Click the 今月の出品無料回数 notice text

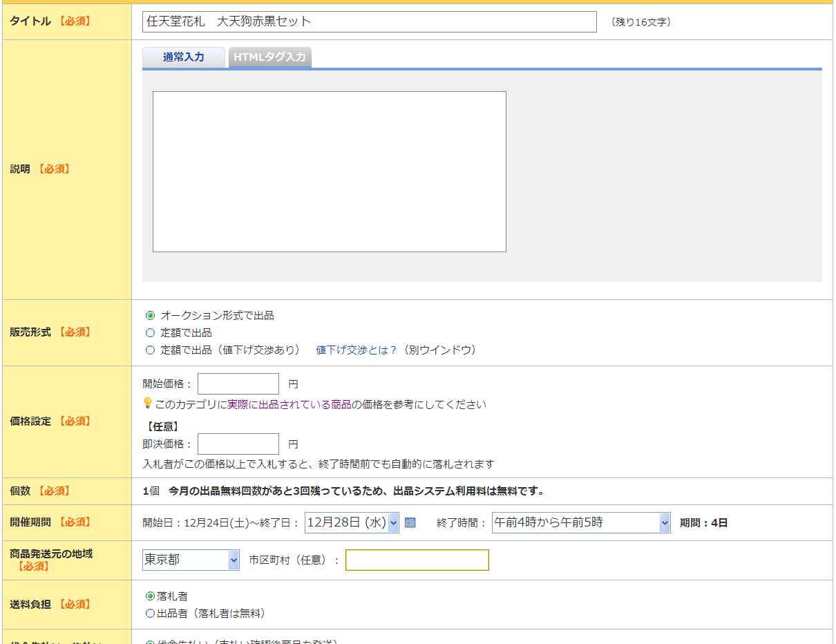(x=357, y=491)
